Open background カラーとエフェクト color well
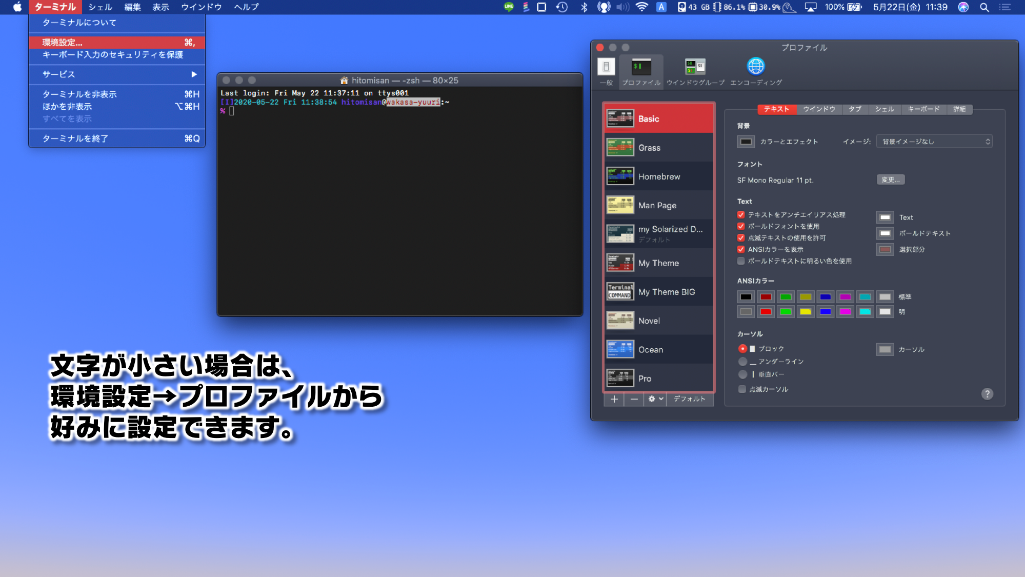Screen dimensions: 1025x577 pyautogui.click(x=746, y=142)
